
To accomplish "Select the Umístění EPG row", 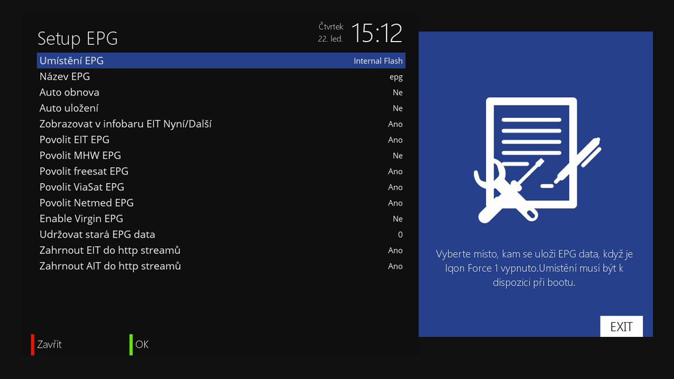I will pyautogui.click(x=221, y=61).
